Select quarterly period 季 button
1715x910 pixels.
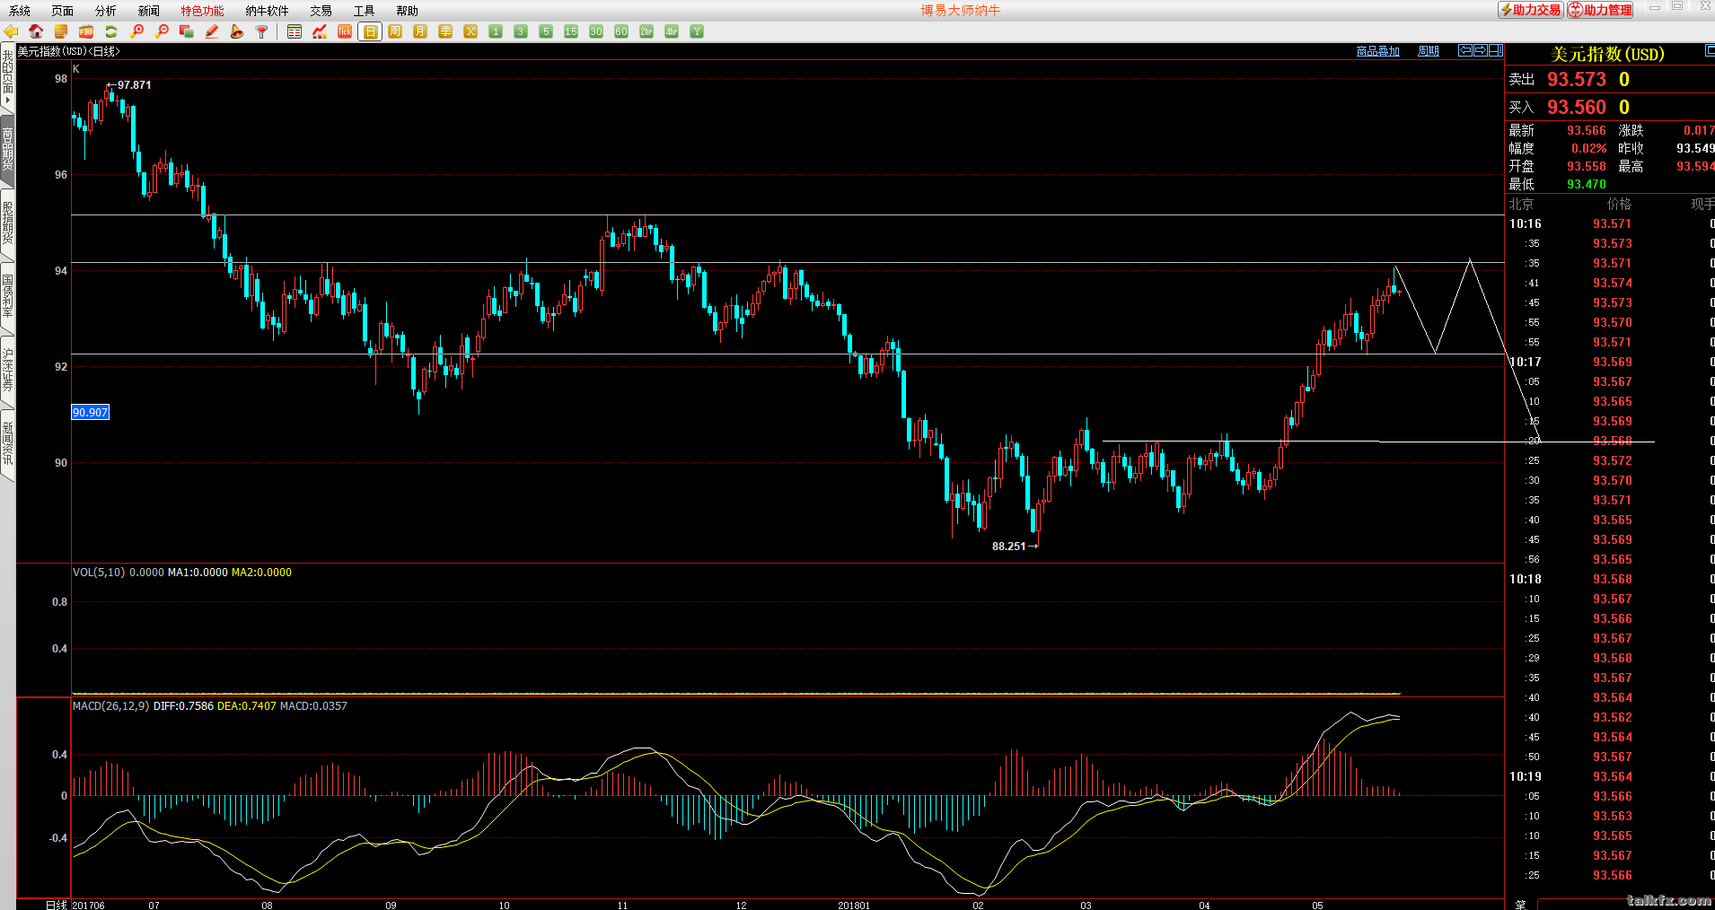pos(445,31)
